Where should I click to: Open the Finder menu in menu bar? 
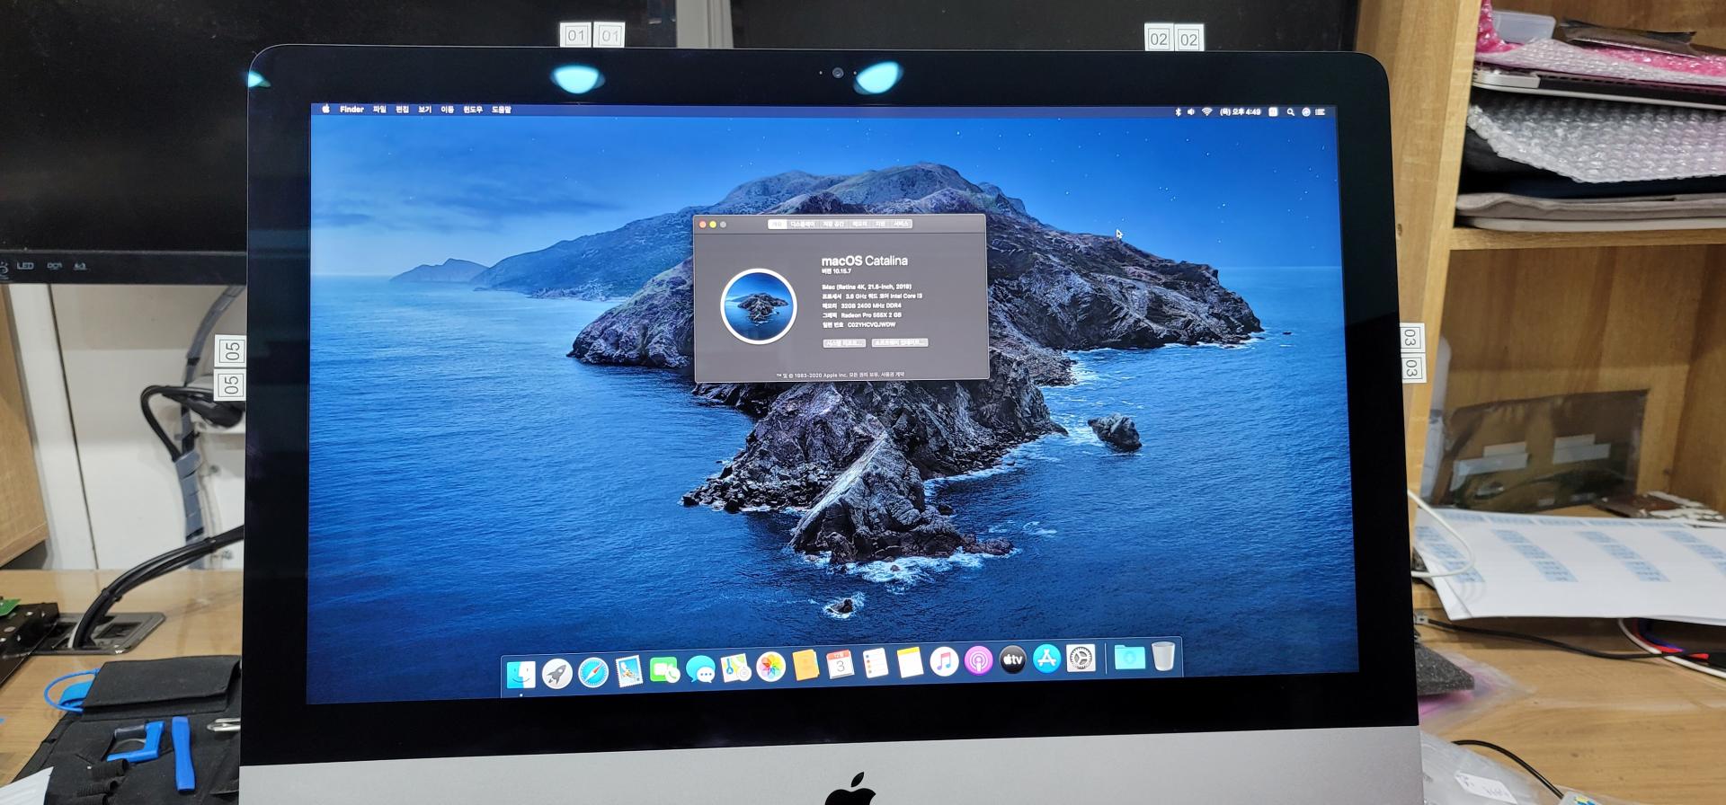pyautogui.click(x=351, y=110)
